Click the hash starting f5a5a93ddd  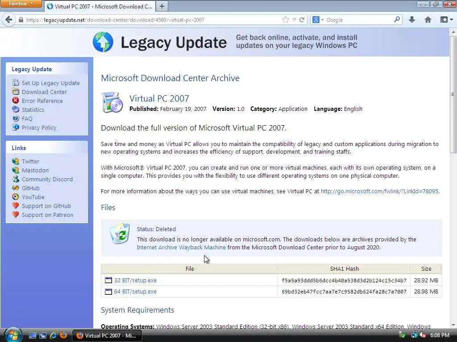[344, 281]
